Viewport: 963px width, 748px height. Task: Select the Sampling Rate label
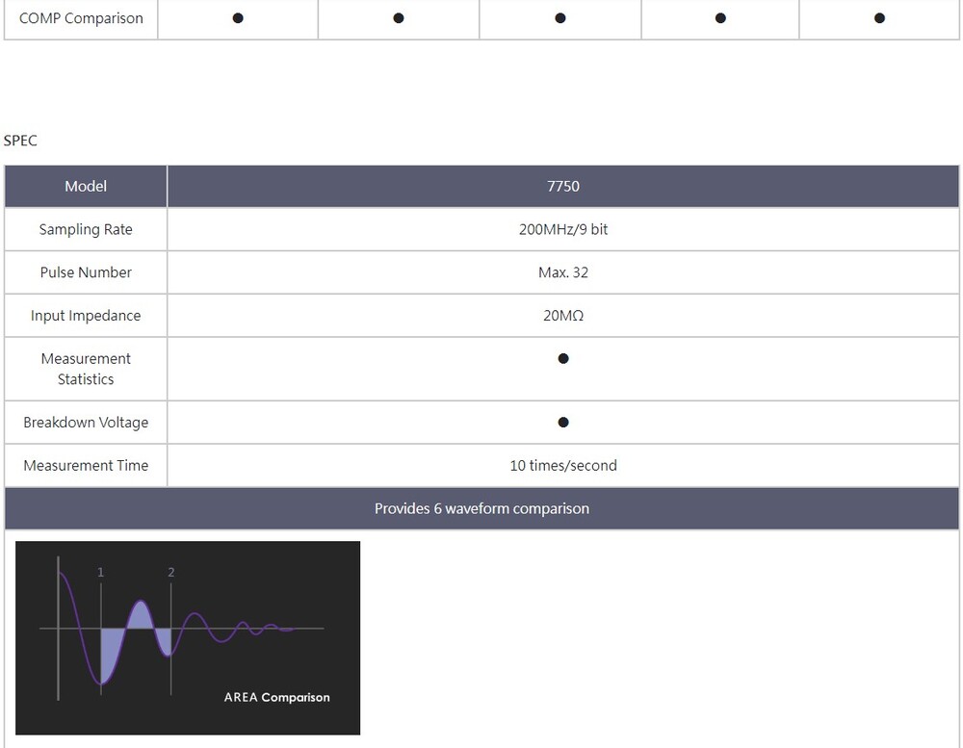86,230
